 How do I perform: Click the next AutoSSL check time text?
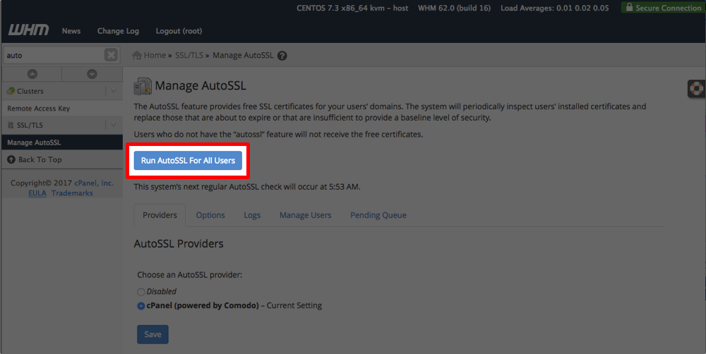click(246, 187)
